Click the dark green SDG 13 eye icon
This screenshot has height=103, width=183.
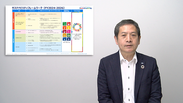[69, 35]
